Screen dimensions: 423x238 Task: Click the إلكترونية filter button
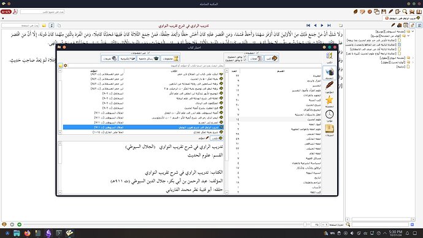coord(128,58)
